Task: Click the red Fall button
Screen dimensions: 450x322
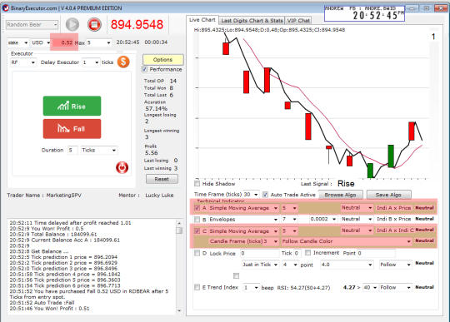Action: 72,129
